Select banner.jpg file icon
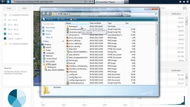The image size is (190, 107). tap(67, 60)
